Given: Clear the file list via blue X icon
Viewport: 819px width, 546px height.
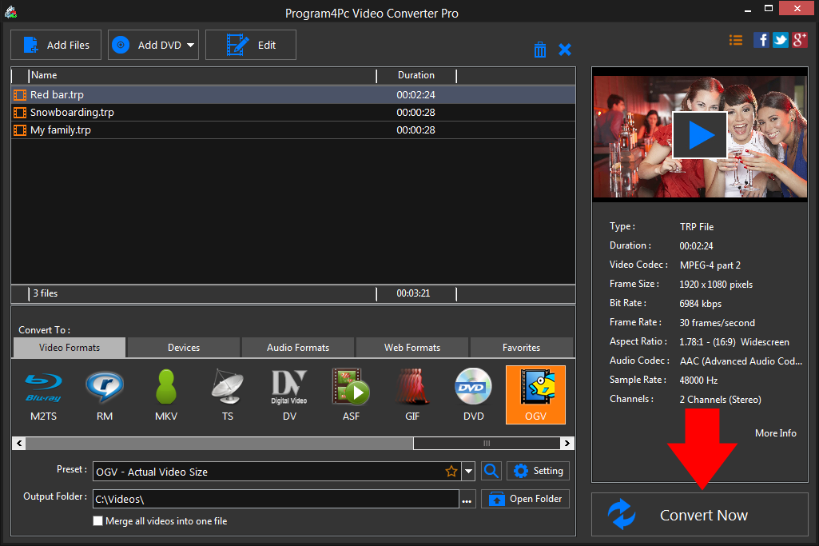Looking at the screenshot, I should pyautogui.click(x=565, y=49).
